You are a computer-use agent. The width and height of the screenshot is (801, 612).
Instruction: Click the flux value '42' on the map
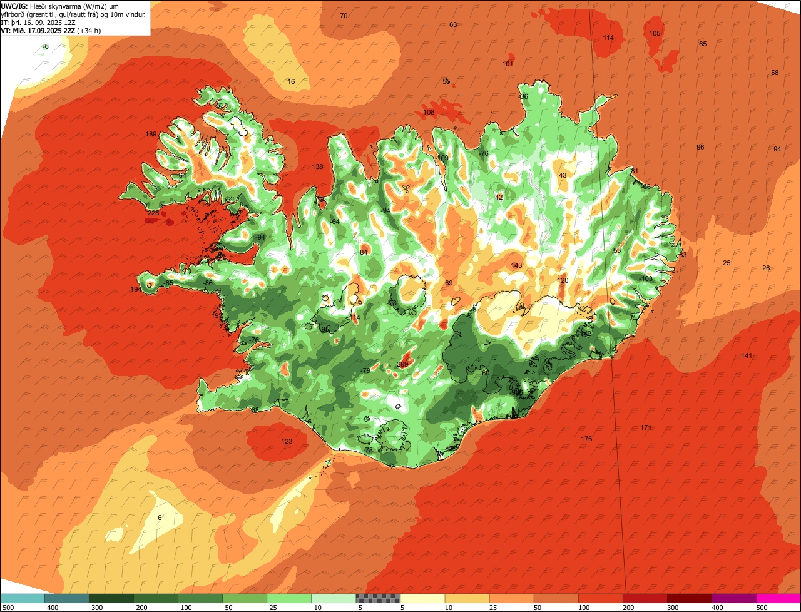[499, 198]
